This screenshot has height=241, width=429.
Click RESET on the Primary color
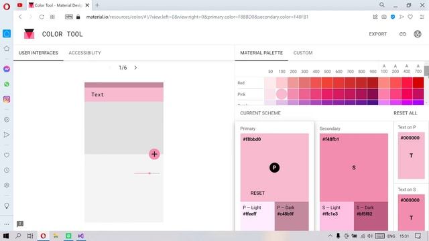tap(257, 193)
